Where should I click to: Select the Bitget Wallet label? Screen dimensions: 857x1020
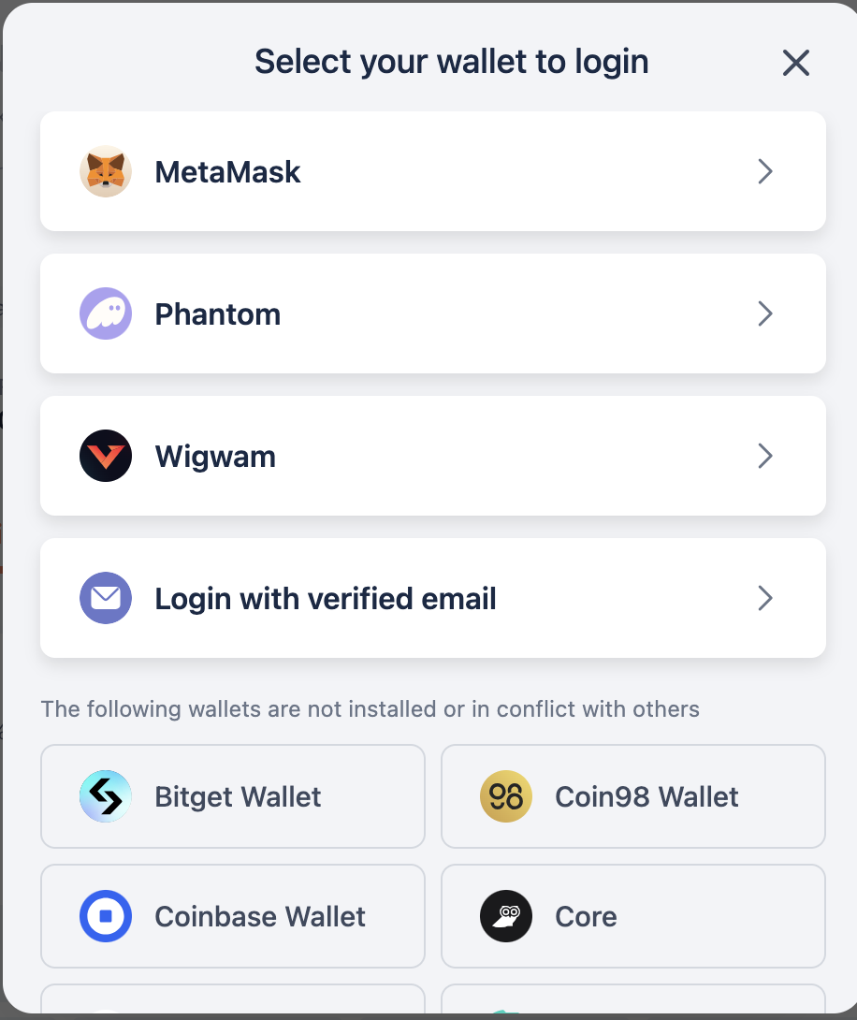(238, 797)
